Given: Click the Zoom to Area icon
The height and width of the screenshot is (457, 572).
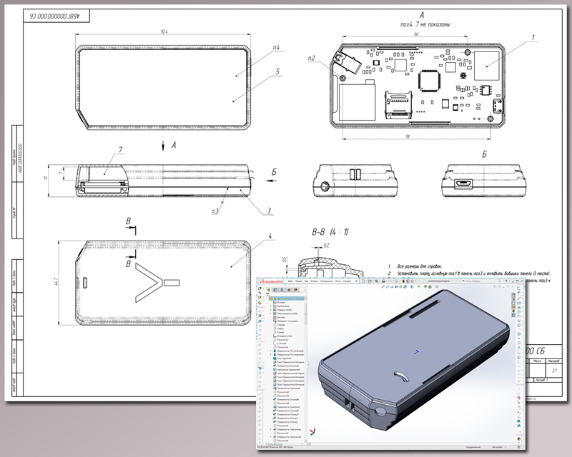Looking at the screenshot, I should (x=388, y=286).
